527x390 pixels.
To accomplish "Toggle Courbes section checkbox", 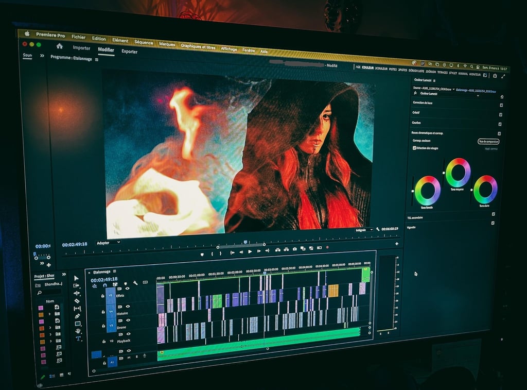I will click(500, 124).
